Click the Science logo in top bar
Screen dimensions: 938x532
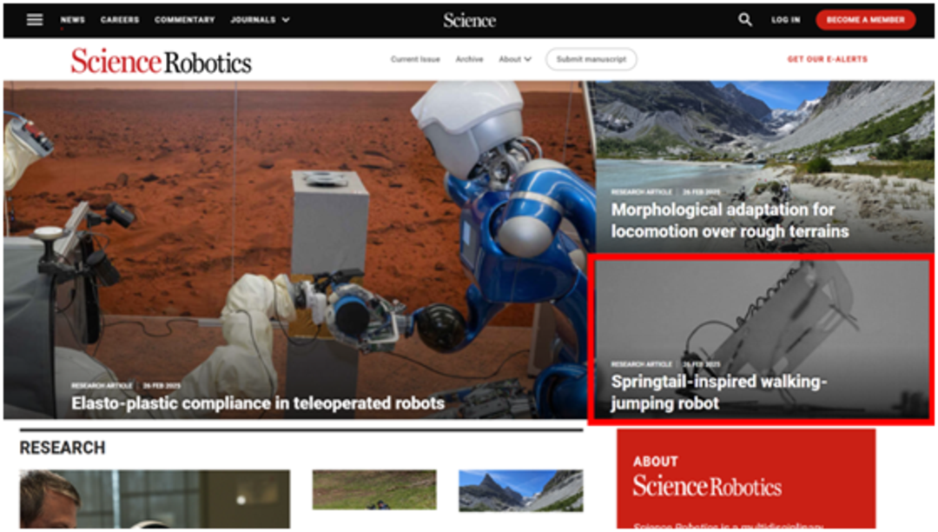470,20
